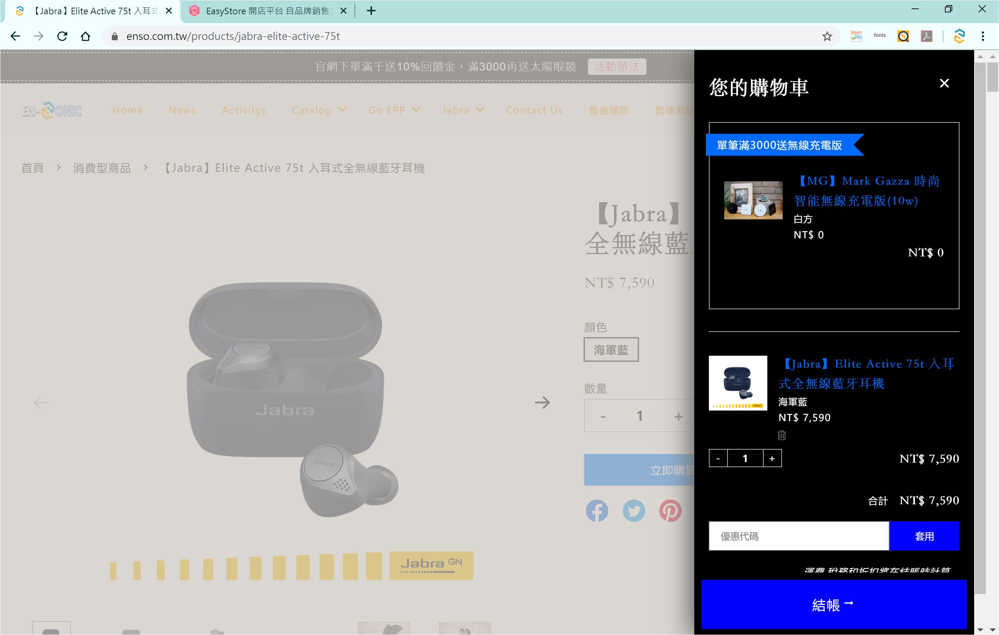Proceed to checkout via 結帳 button
This screenshot has width=999, height=635.
coord(834,605)
